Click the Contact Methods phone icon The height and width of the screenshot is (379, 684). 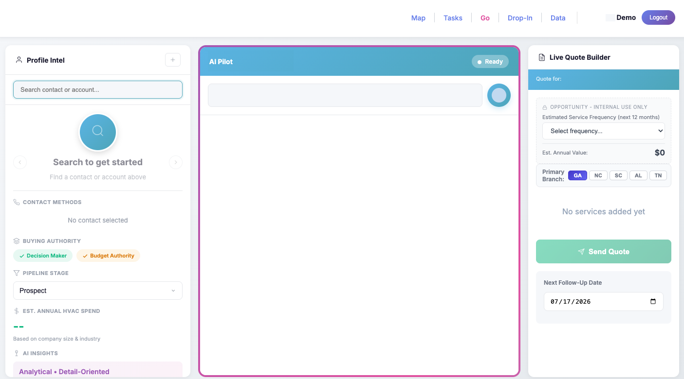coord(17,202)
